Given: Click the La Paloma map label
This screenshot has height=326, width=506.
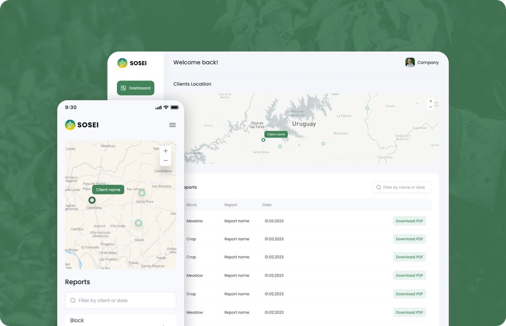Looking at the screenshot, I should pyautogui.click(x=344, y=115).
